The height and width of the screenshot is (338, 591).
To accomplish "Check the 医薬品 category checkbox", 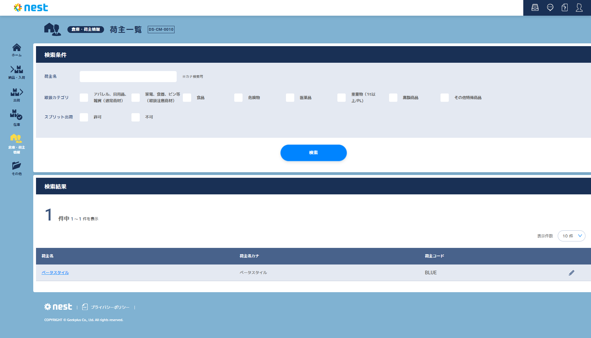I will [290, 98].
